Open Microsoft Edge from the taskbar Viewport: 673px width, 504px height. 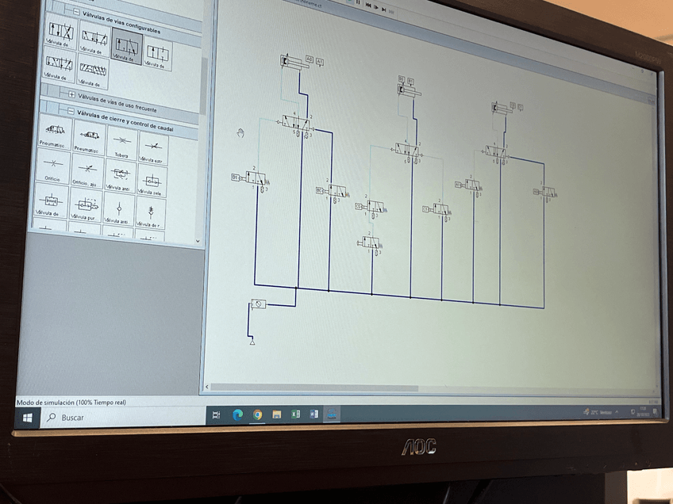coord(237,414)
